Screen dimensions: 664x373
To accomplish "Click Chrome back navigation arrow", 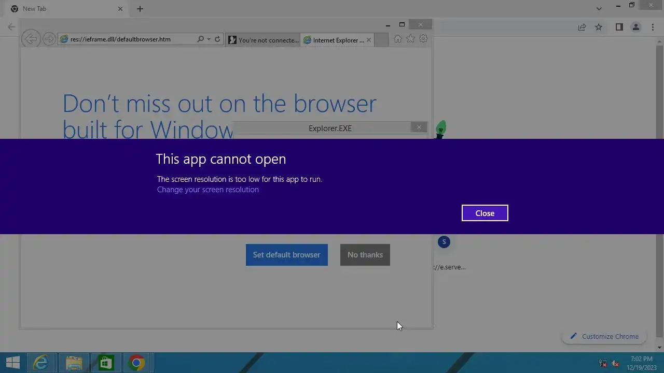I will 11,27.
